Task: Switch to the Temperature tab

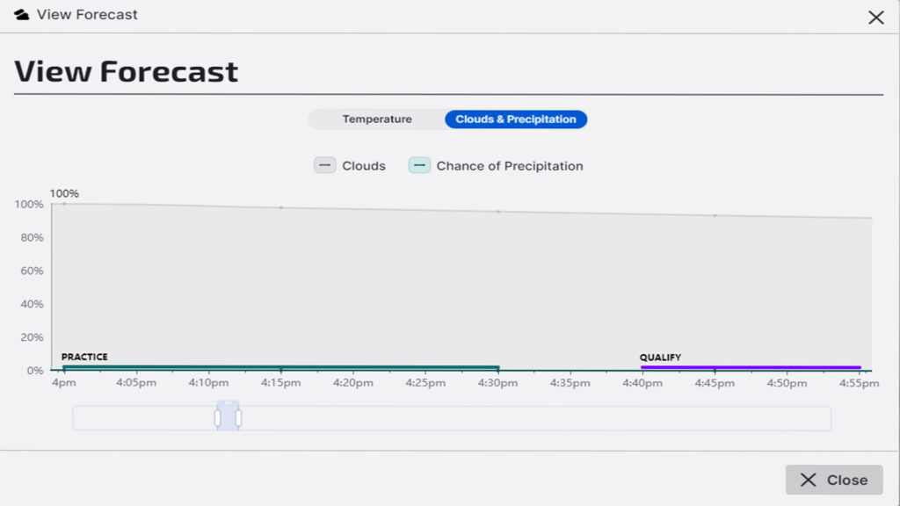Action: pyautogui.click(x=377, y=119)
